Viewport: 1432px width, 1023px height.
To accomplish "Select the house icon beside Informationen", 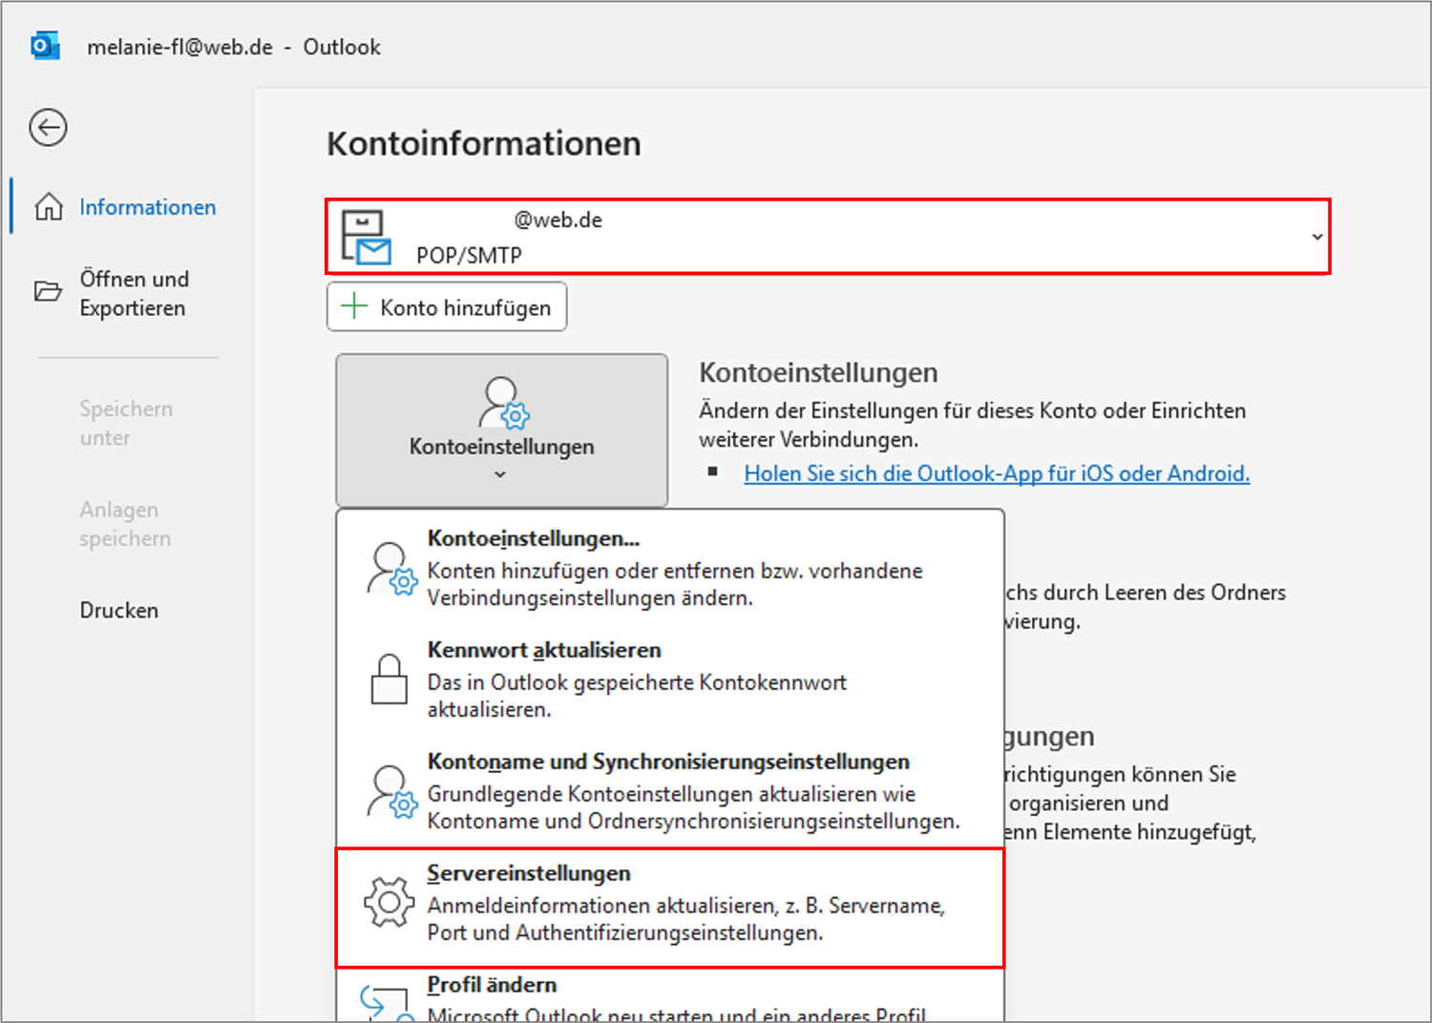I will (x=47, y=206).
